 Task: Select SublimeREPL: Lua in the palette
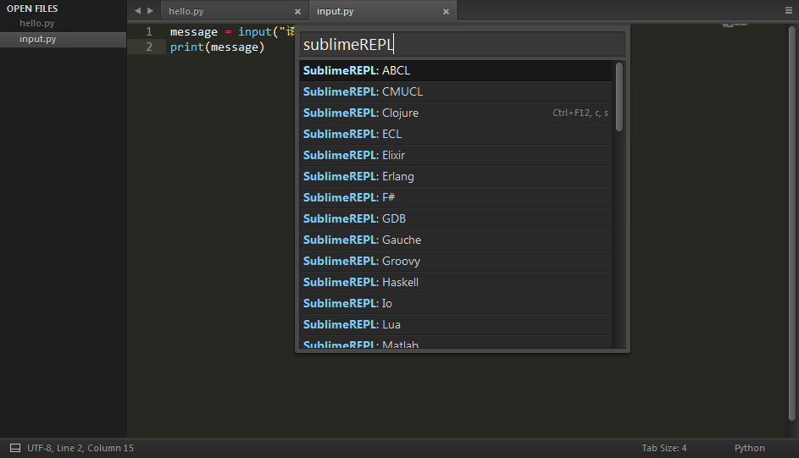(x=455, y=324)
